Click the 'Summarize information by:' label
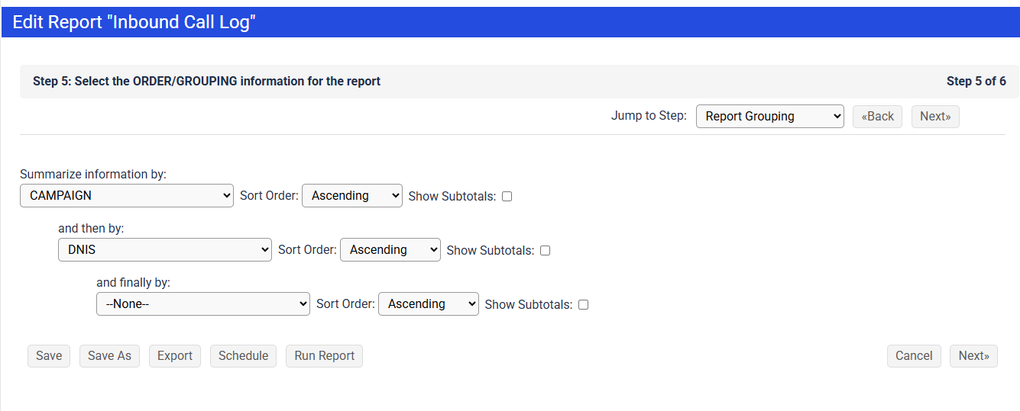 coord(93,175)
